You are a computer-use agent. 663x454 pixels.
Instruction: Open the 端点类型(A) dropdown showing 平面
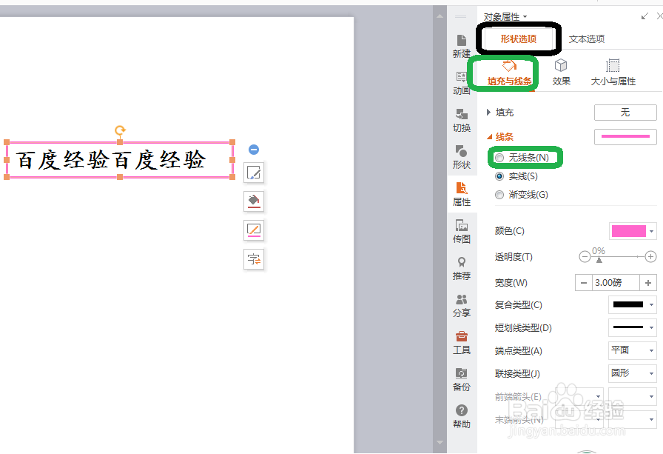(x=633, y=350)
